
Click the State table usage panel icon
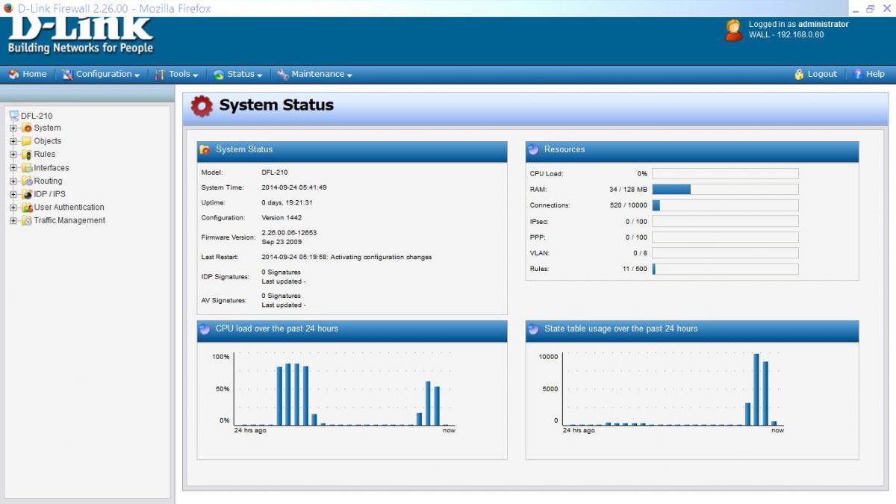coord(533,329)
